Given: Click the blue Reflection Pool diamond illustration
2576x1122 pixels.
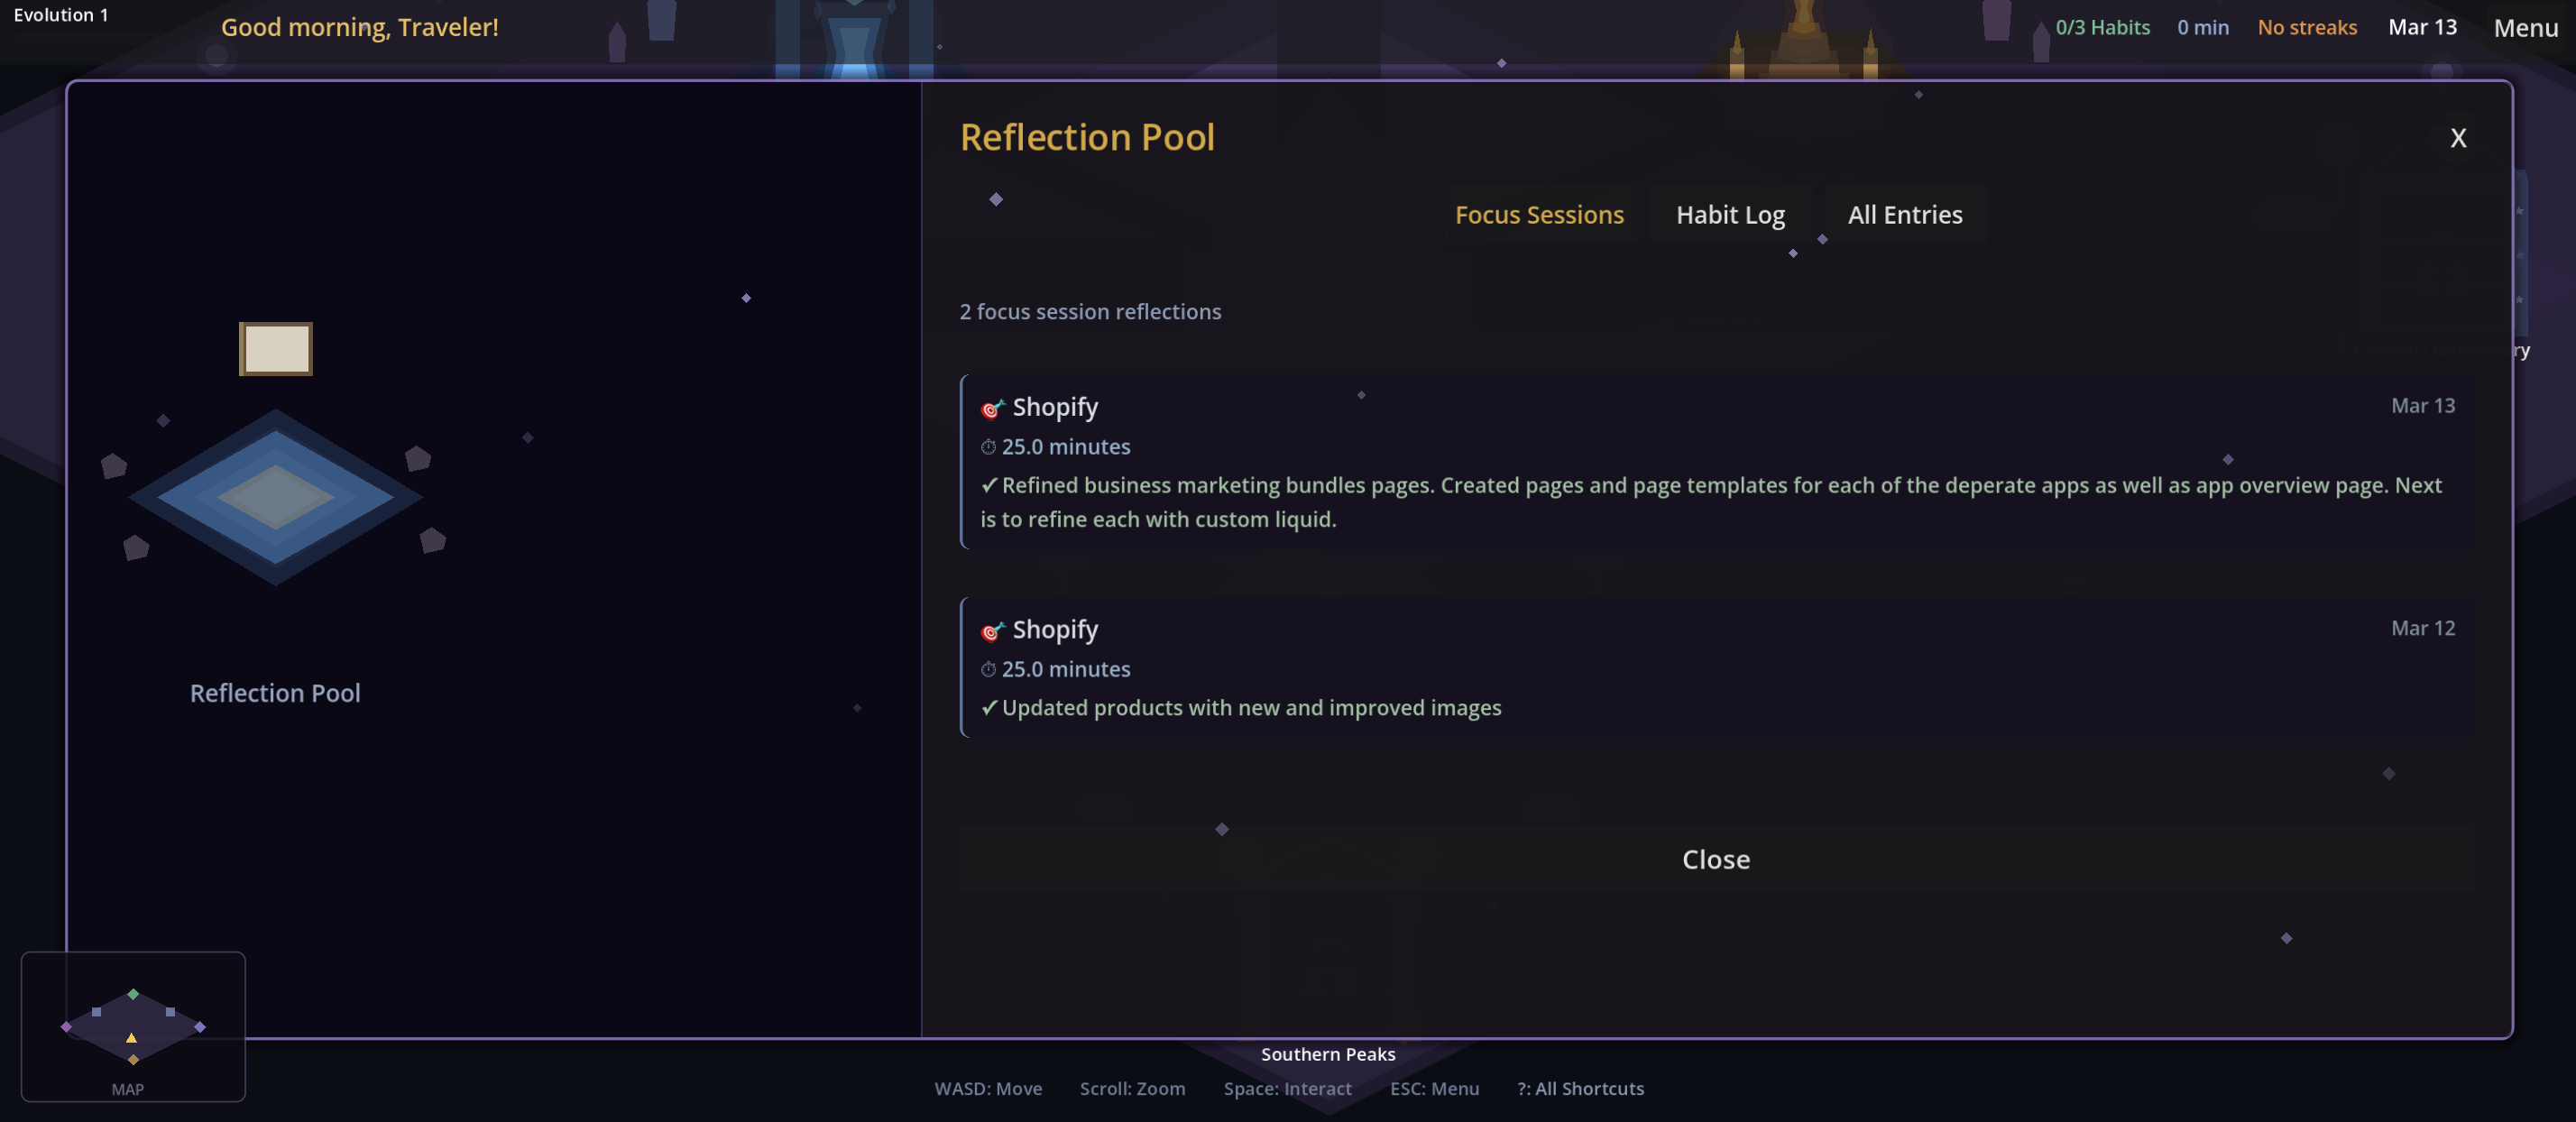Looking at the screenshot, I should point(275,496).
